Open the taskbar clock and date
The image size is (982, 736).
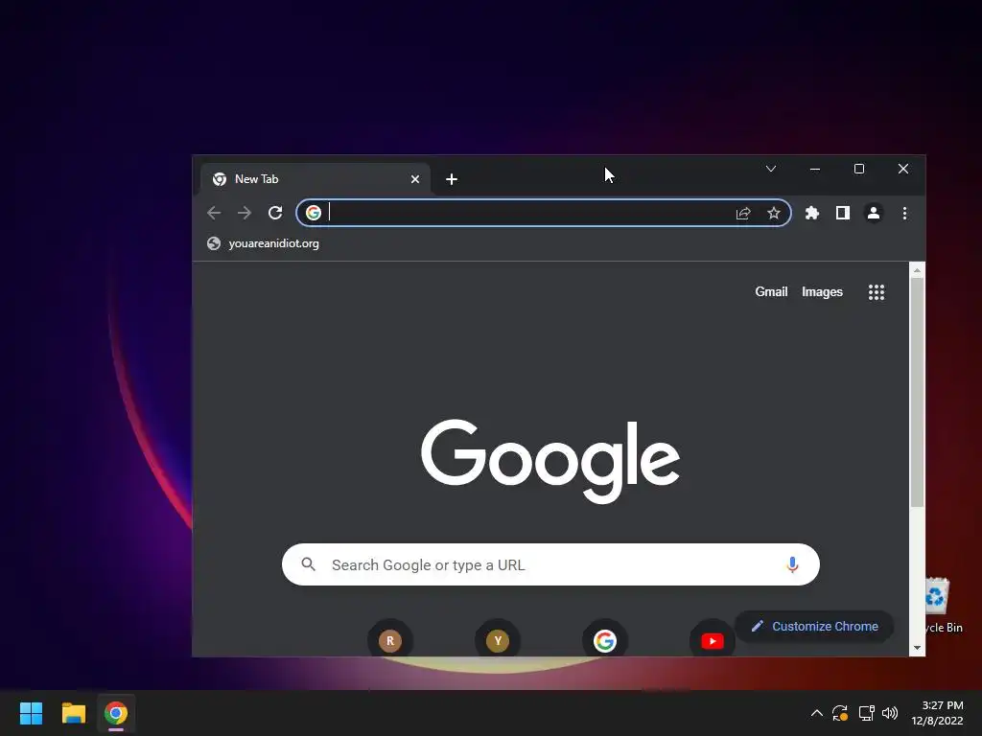coord(938,713)
